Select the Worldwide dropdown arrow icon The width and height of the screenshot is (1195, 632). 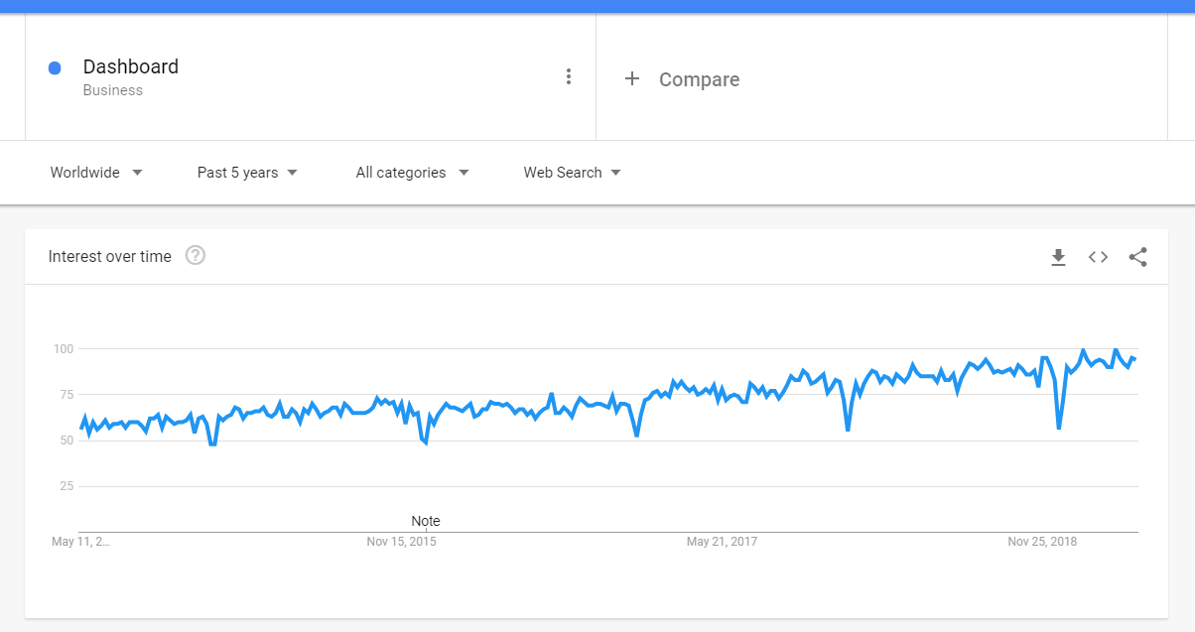click(137, 172)
